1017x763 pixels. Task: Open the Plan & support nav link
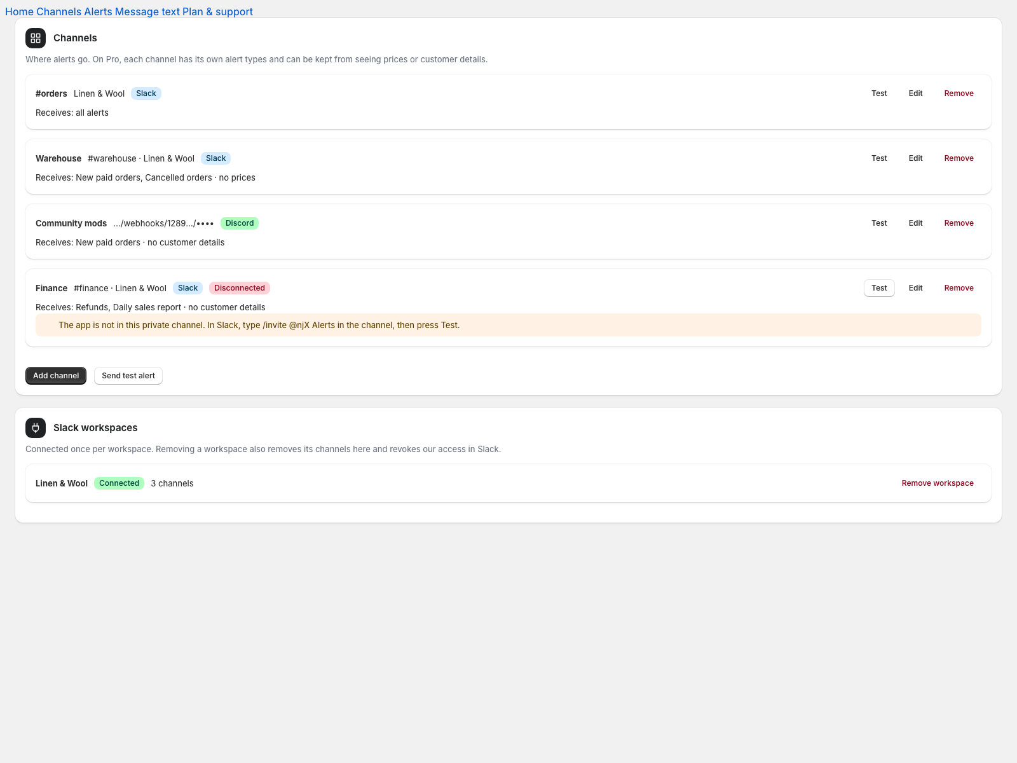click(217, 11)
